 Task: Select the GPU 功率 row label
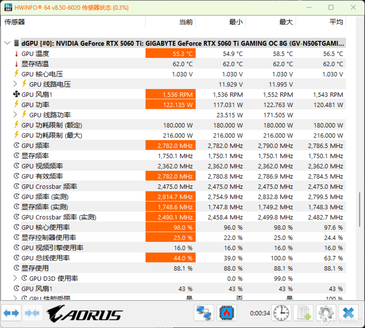(x=35, y=105)
